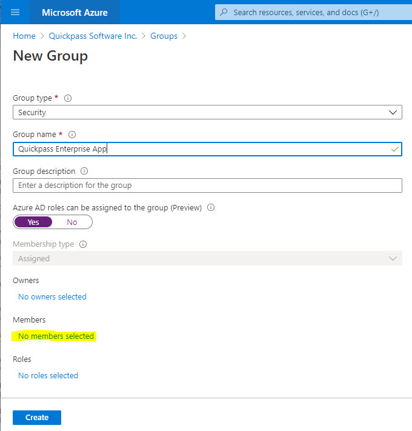Click the Roles section label
The height and width of the screenshot is (431, 412).
coord(22,359)
